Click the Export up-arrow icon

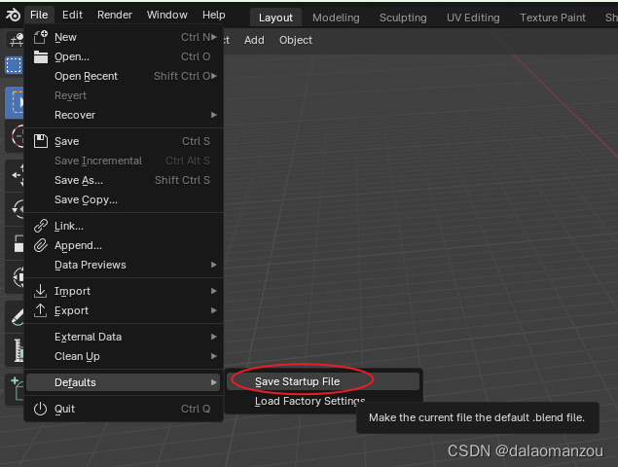(x=40, y=310)
